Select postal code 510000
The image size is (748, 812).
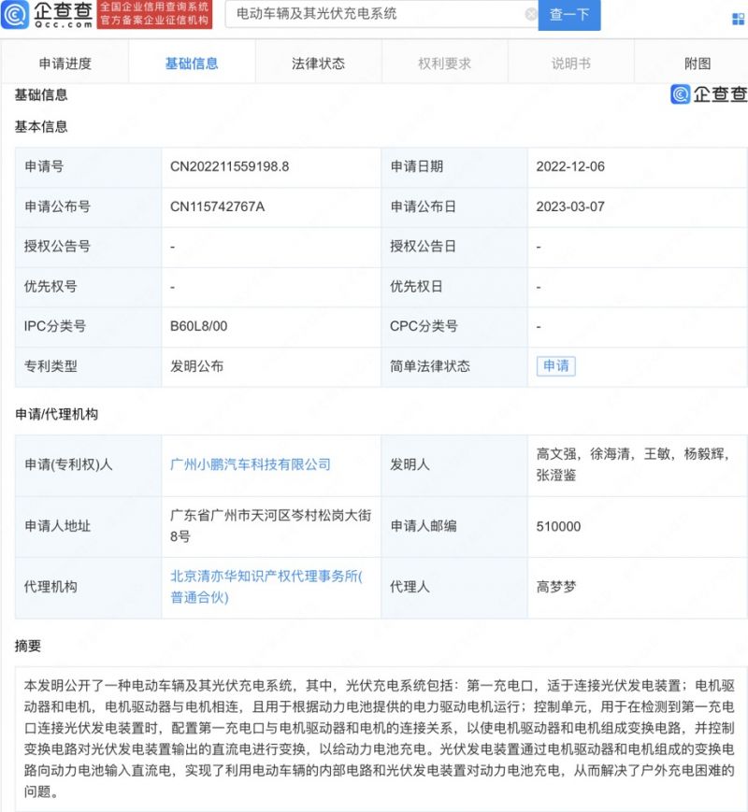558,527
